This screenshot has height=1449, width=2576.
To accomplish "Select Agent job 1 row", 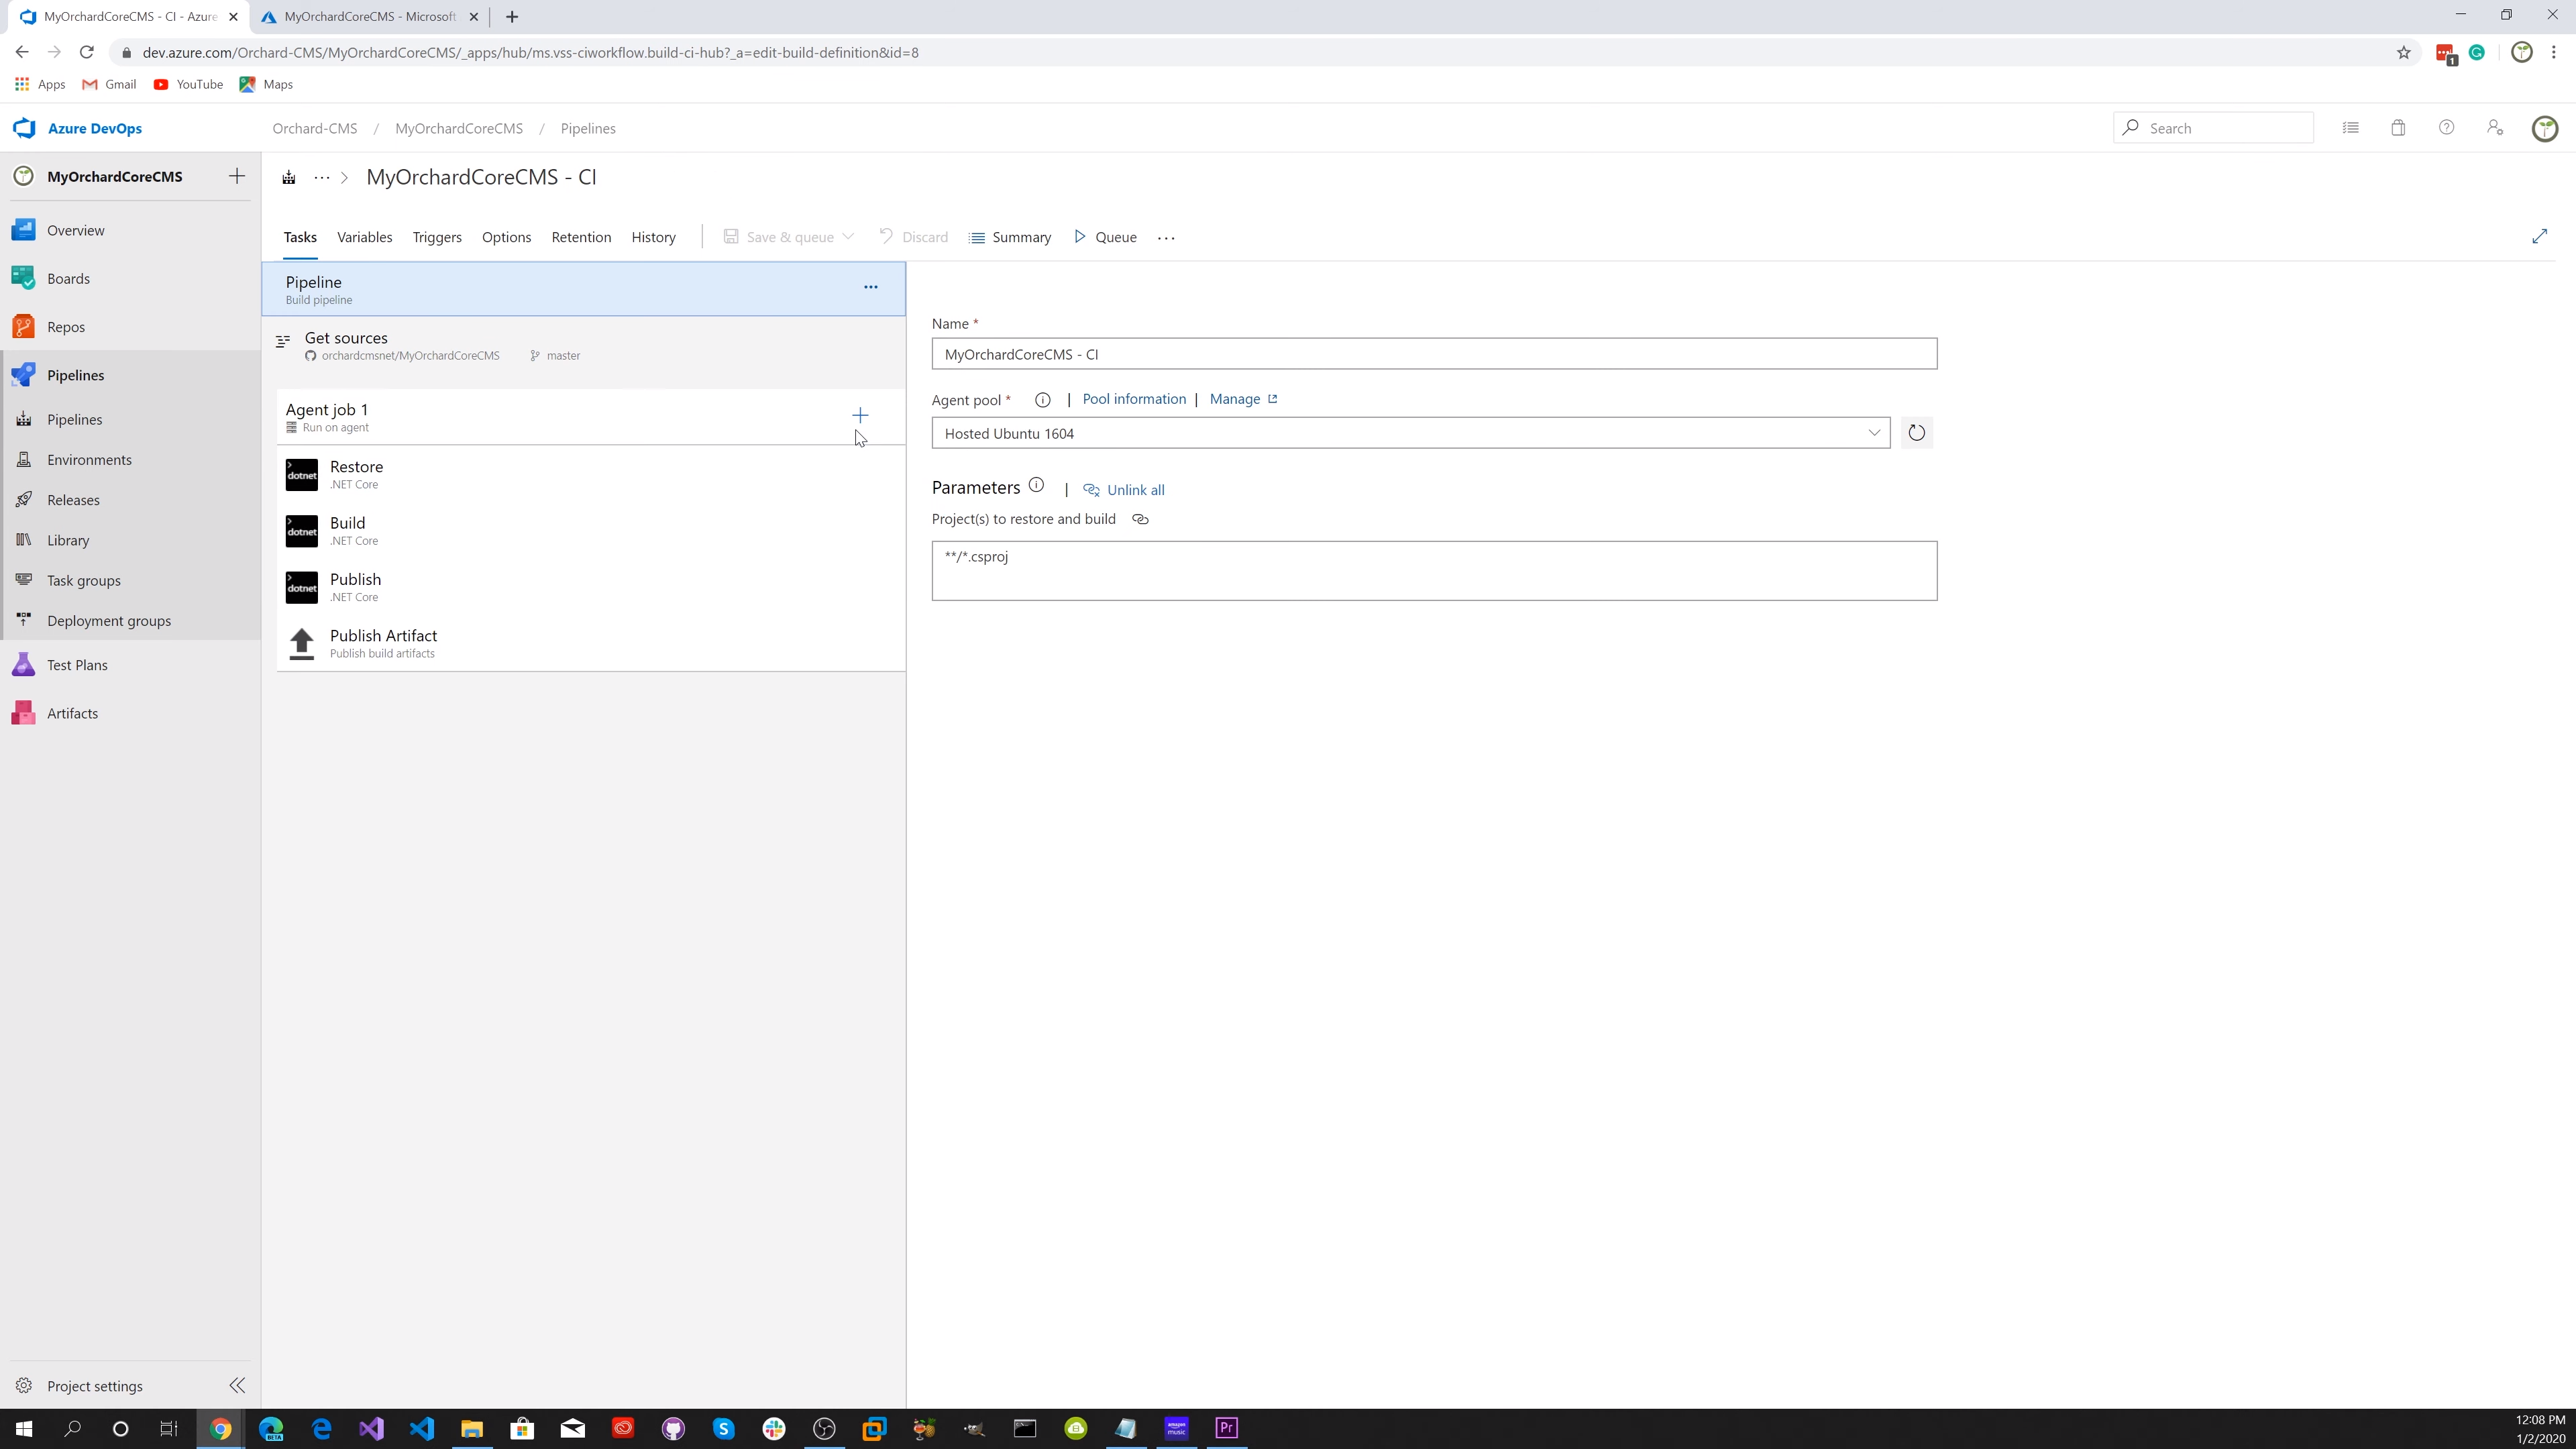I will (x=591, y=417).
